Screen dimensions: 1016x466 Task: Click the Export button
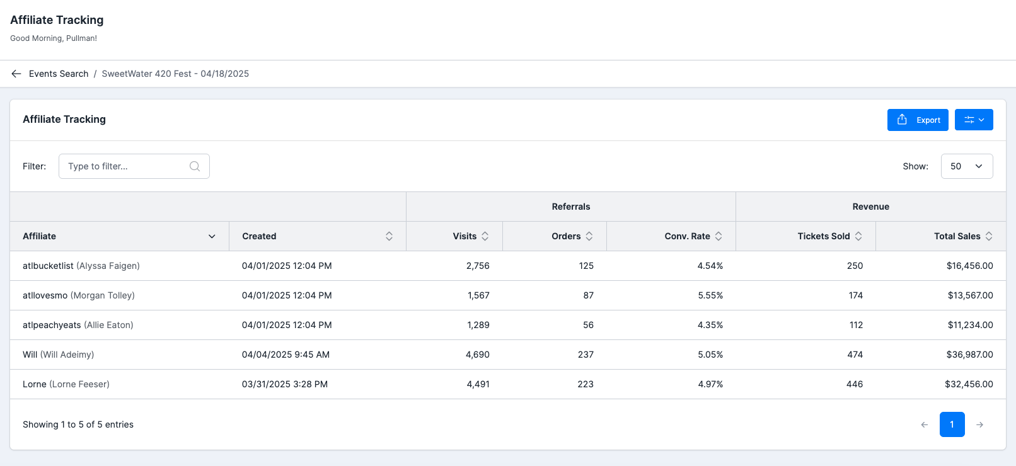918,120
